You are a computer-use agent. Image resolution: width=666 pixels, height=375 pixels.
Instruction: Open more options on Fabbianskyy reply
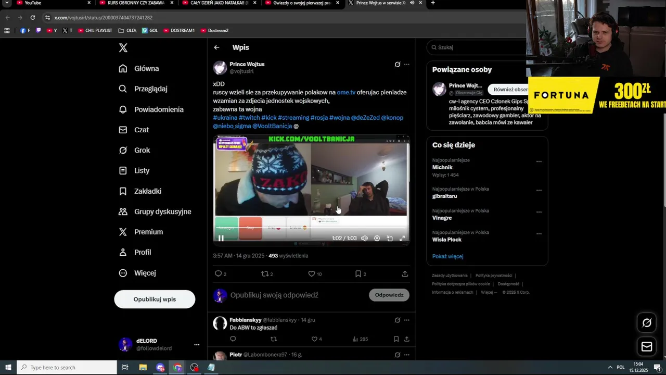pos(407,320)
